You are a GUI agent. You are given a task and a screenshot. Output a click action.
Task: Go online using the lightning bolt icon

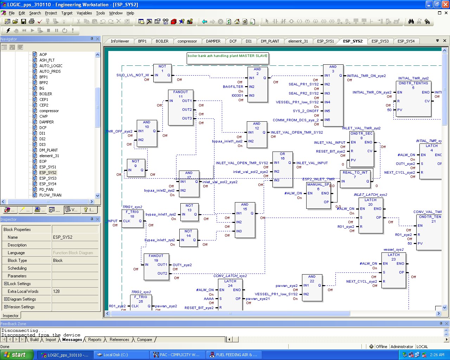(x=8, y=31)
